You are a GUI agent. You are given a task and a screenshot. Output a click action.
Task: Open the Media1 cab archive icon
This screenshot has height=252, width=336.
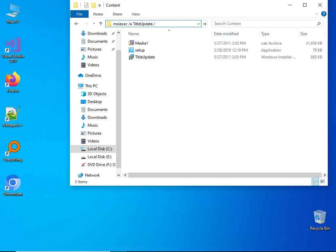[131, 43]
